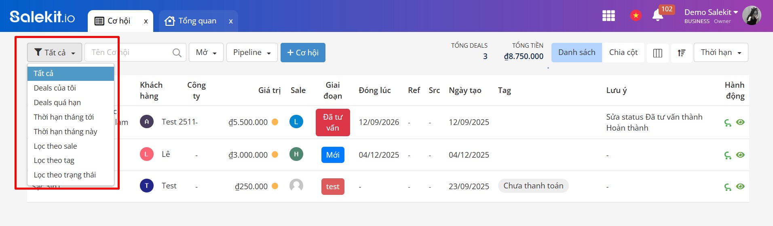Open the column settings icon
The height and width of the screenshot is (226, 773).
(657, 53)
